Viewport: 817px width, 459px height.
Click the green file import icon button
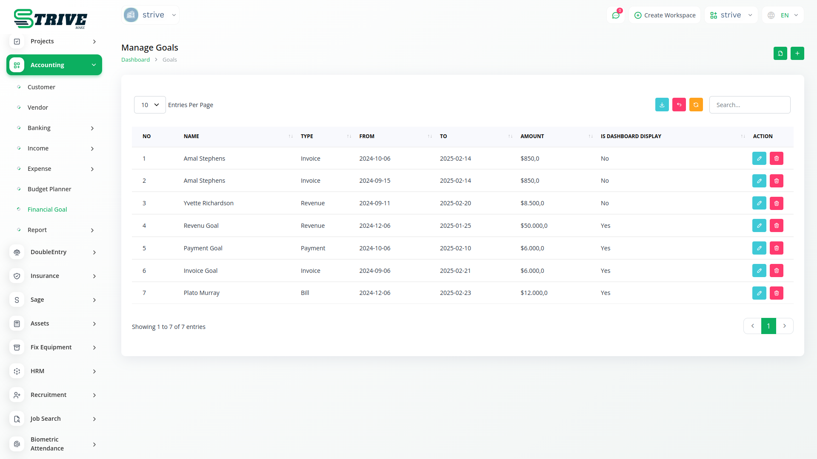click(780, 54)
